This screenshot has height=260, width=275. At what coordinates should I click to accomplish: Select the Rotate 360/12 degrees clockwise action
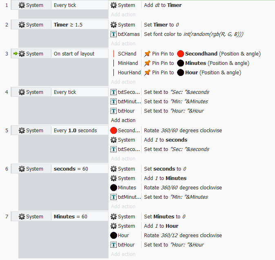coord(183,235)
